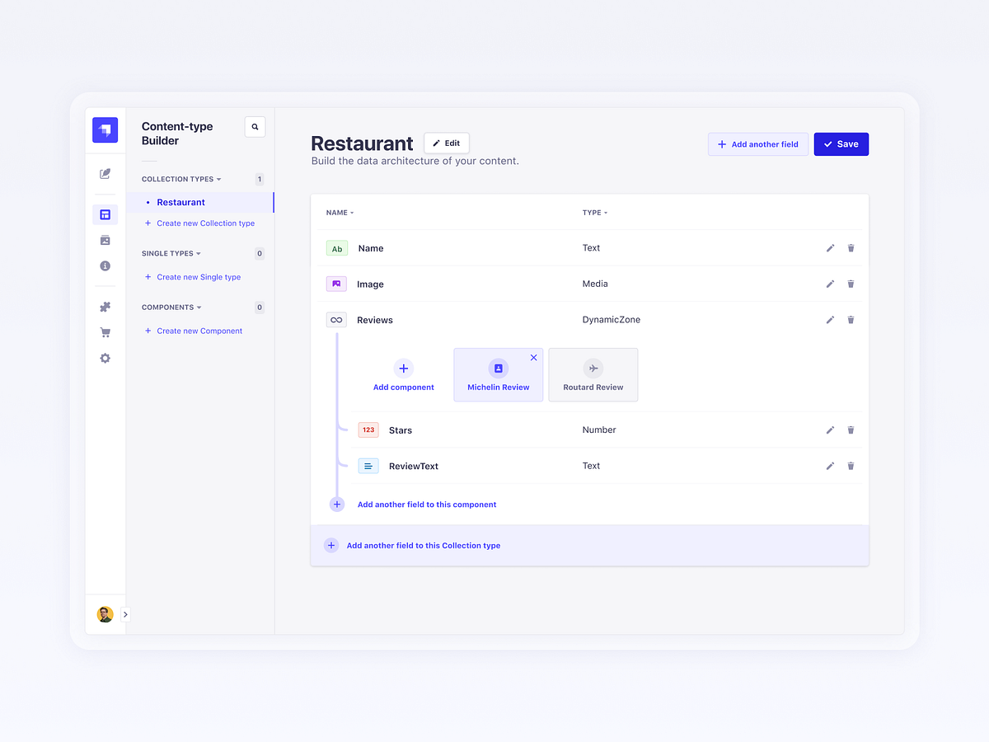Delete the Stars field with its trash icon

851,430
